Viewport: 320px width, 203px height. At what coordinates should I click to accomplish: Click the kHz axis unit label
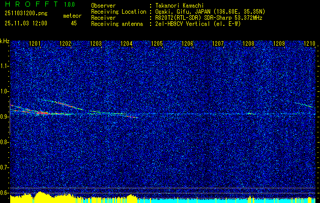(5, 41)
